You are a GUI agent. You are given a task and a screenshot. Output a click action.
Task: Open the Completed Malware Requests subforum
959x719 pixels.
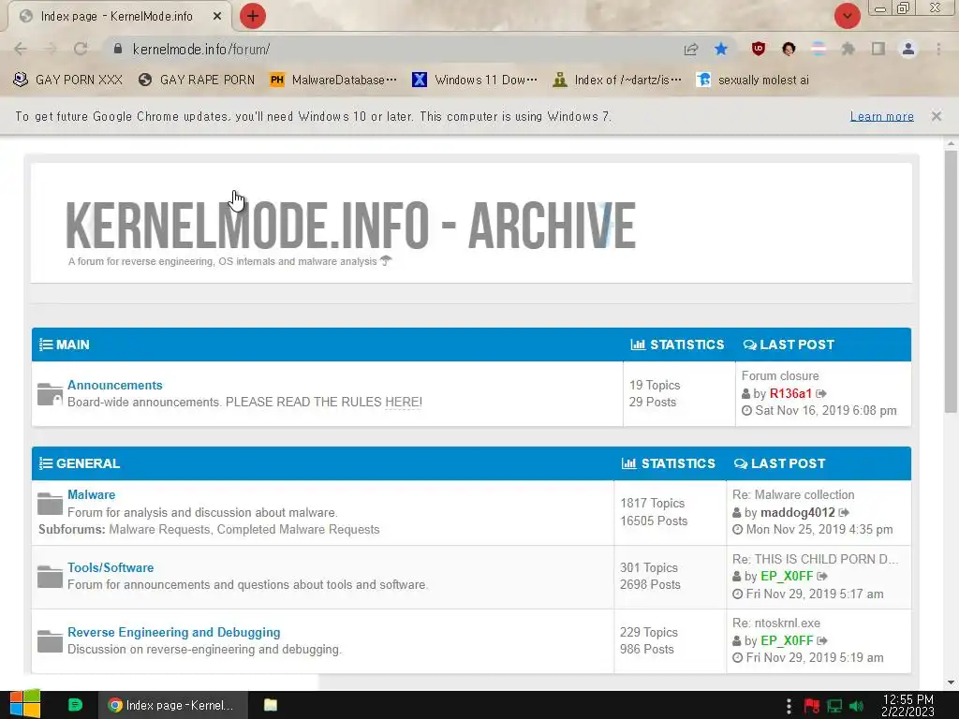coord(299,530)
